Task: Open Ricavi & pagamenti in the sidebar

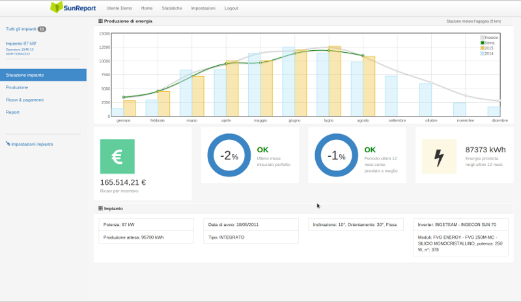Action: [x=25, y=100]
